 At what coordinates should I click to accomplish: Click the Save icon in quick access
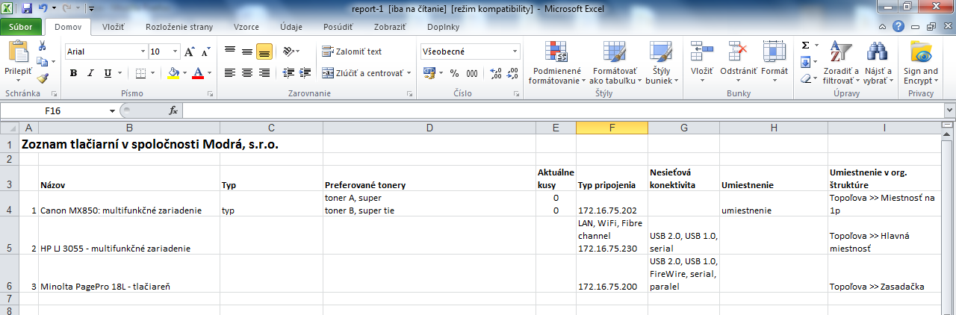tap(27, 9)
